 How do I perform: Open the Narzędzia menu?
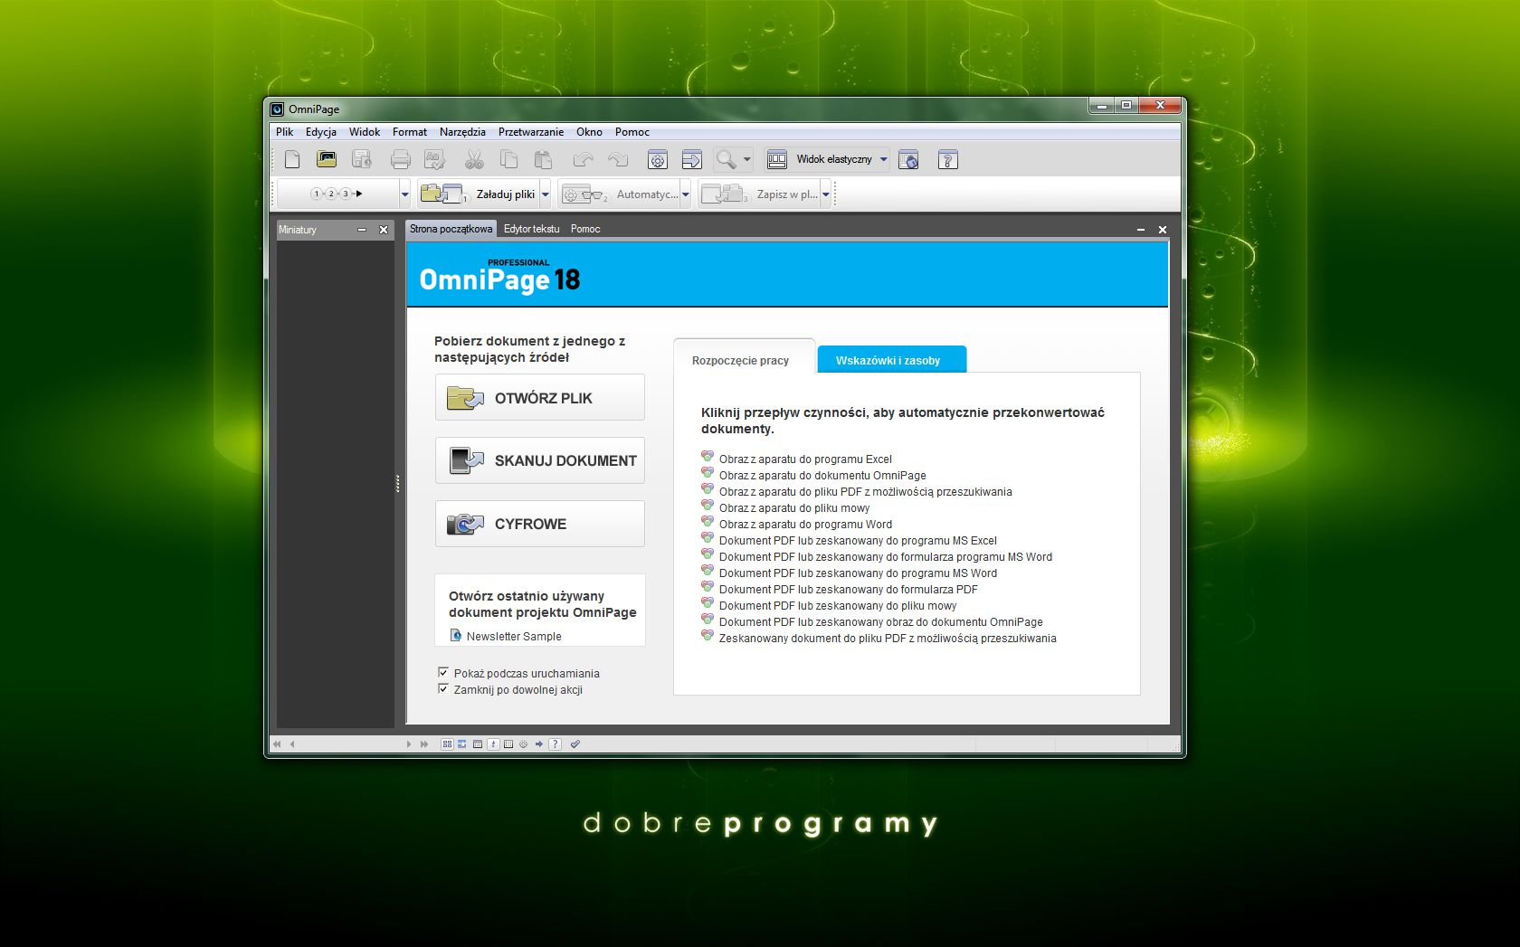pyautogui.click(x=462, y=132)
